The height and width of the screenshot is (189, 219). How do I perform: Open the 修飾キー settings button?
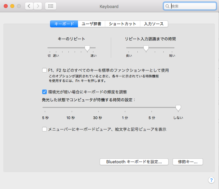188,162
